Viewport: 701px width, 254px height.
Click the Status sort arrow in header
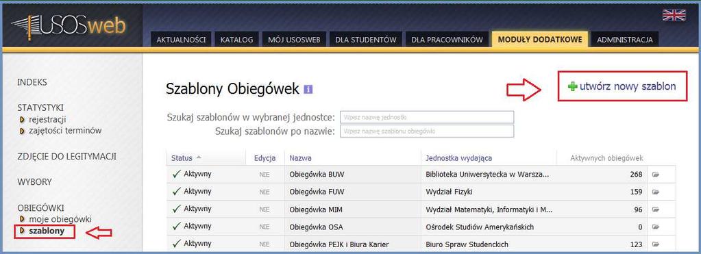click(x=199, y=158)
